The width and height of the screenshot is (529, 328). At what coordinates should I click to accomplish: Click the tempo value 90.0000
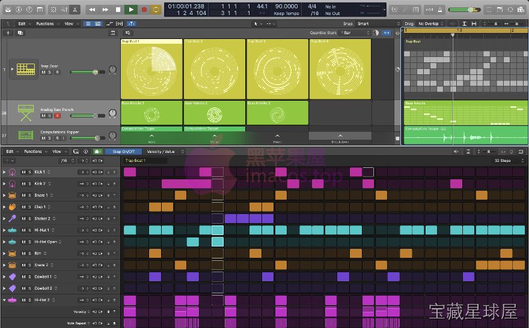pyautogui.click(x=286, y=6)
